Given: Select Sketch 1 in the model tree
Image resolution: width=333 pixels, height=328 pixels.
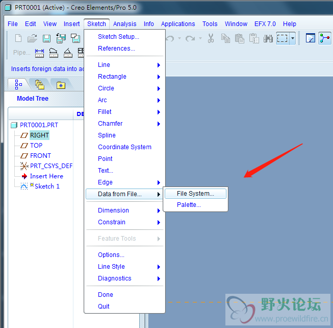Looking at the screenshot, I should pos(47,186).
